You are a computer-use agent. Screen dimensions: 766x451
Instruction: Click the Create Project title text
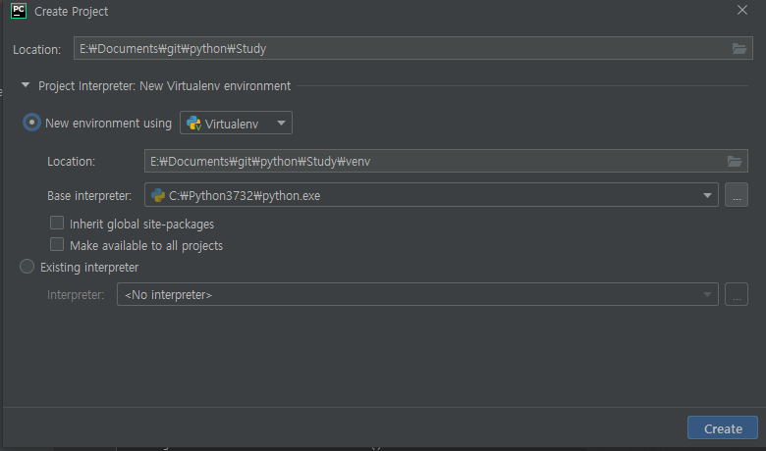(72, 11)
